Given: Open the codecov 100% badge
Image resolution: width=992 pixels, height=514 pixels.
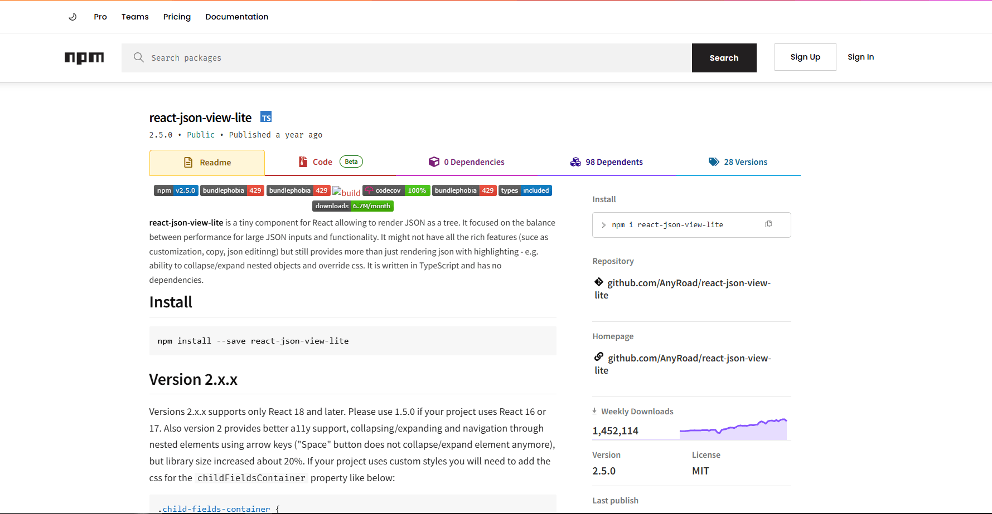Looking at the screenshot, I should coord(396,190).
